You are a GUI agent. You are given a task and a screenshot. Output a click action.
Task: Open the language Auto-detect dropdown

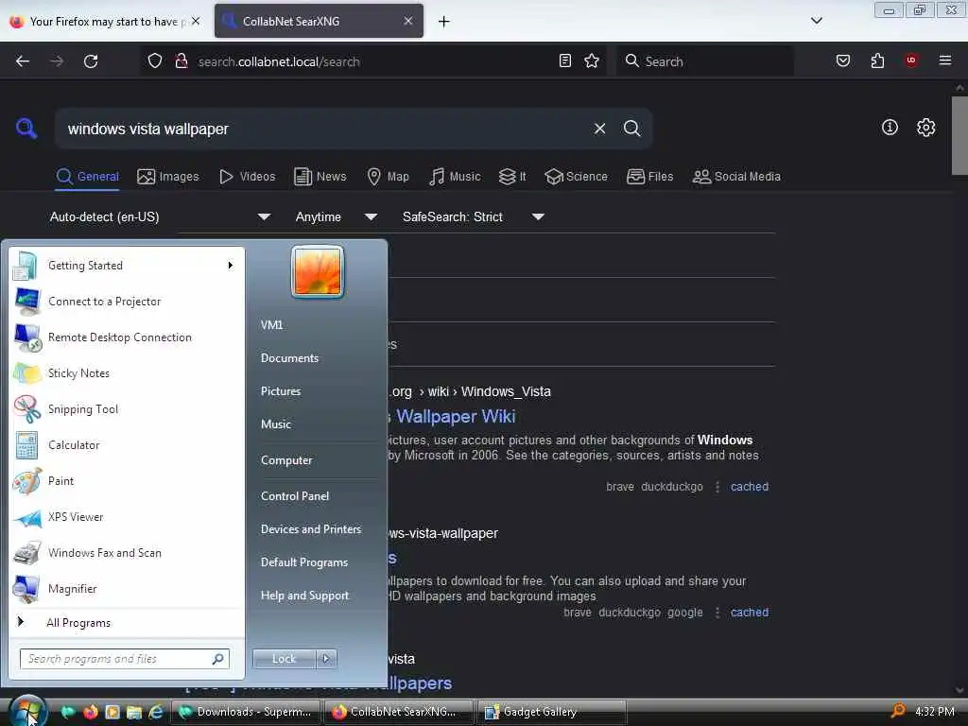coord(160,216)
